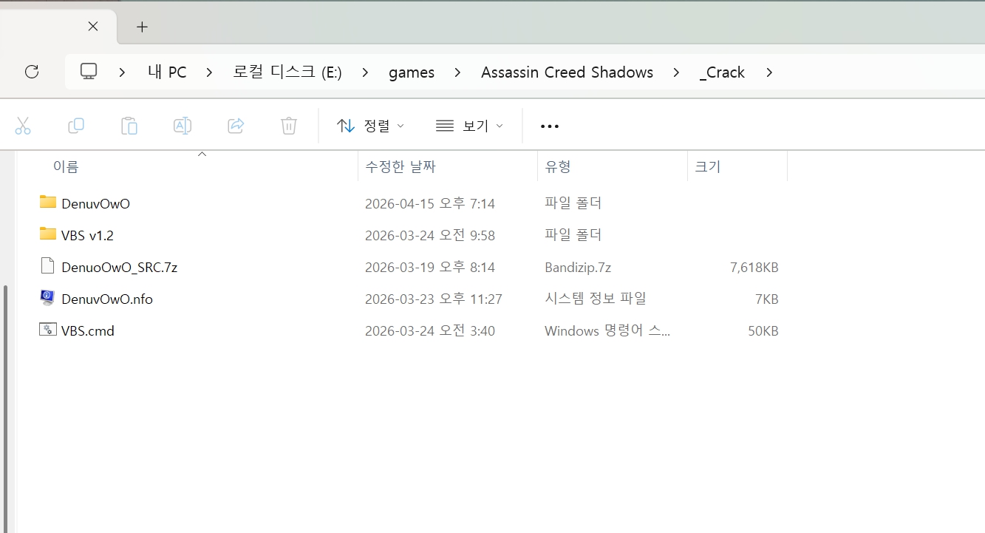Navigate to games in the breadcrumb
Image resolution: width=985 pixels, height=533 pixels.
pos(412,72)
